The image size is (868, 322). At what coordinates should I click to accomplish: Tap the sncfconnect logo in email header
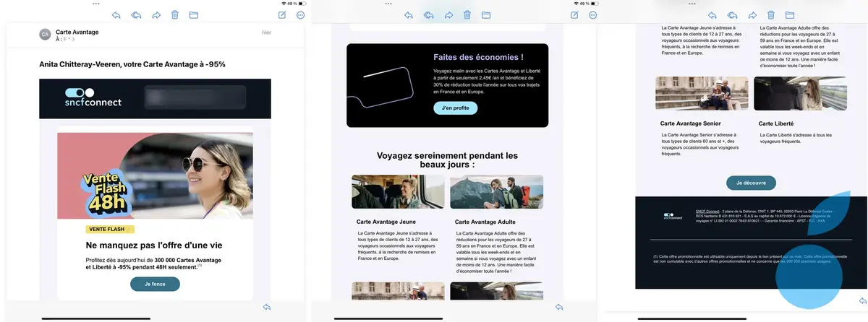click(93, 97)
